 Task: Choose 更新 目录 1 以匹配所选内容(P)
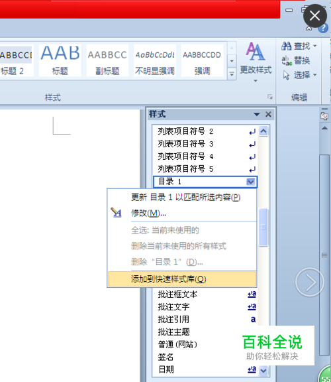pyautogui.click(x=182, y=197)
